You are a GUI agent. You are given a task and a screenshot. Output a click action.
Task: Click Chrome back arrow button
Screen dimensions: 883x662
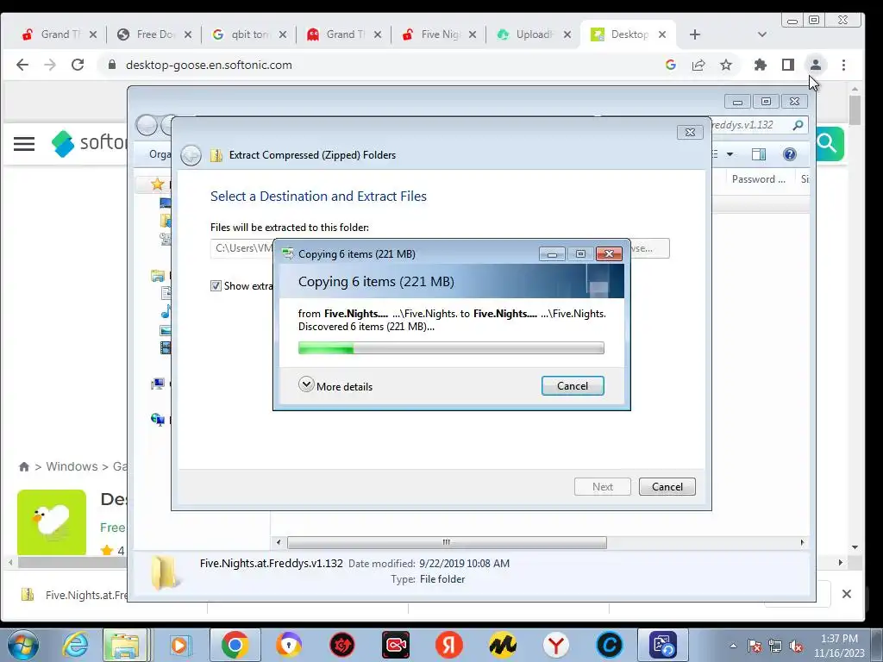(22, 65)
